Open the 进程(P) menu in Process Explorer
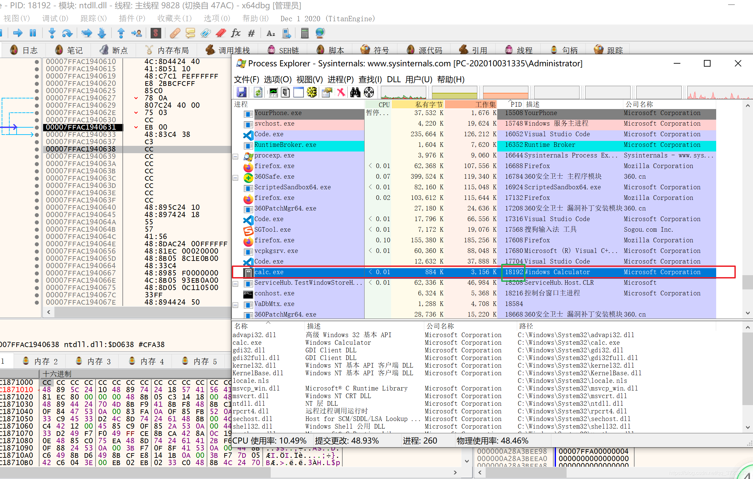The image size is (753, 479). [340, 80]
